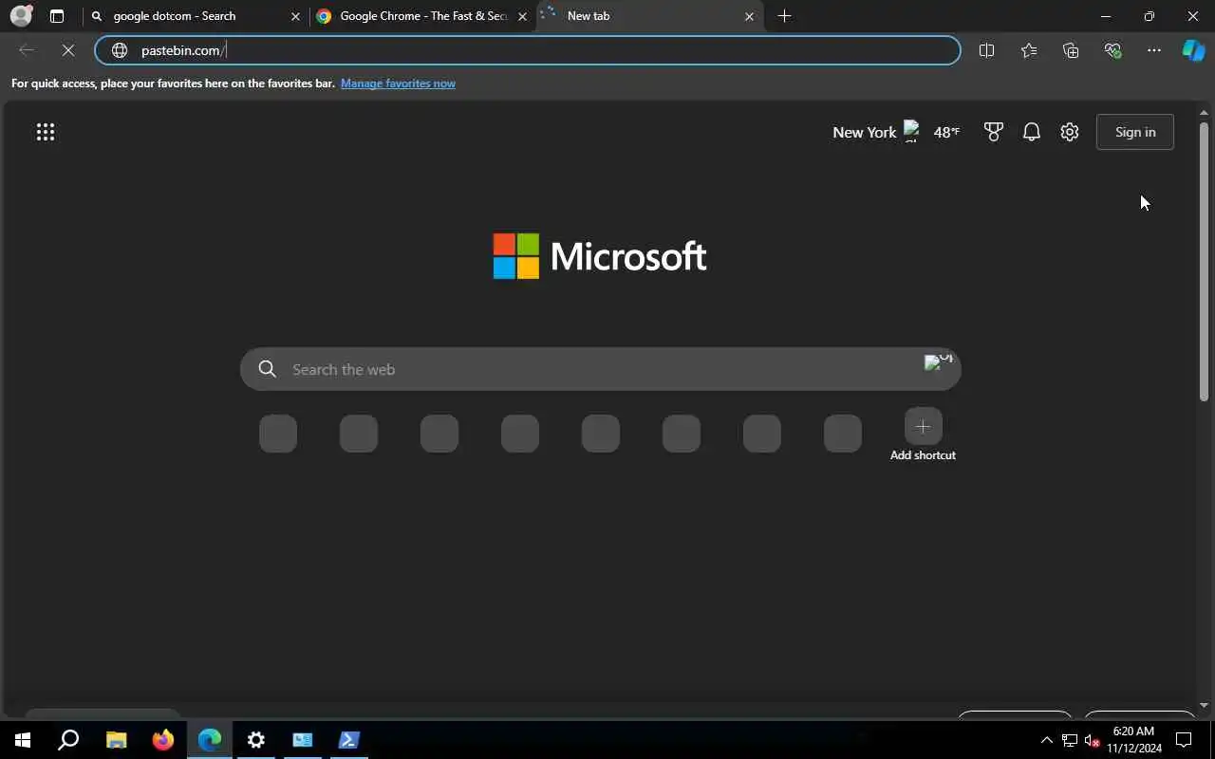
Task: Open Collections panel
Action: pos(1071,50)
